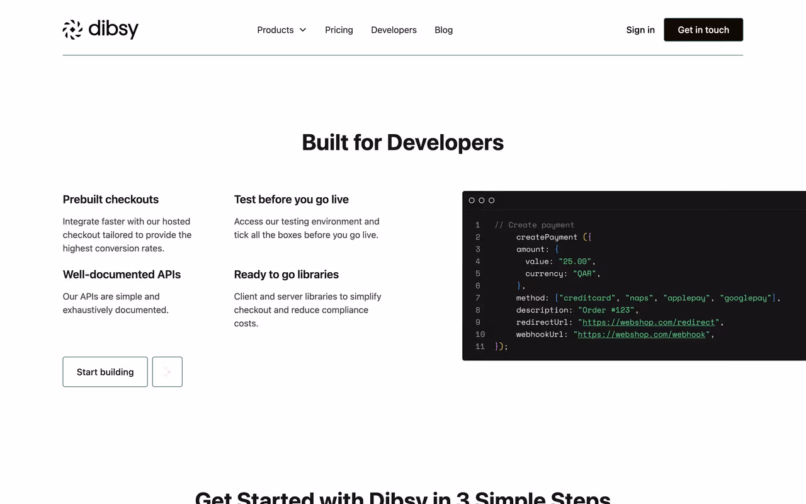Click "applepay" in the method array
This screenshot has width=806, height=504.
coord(688,298)
